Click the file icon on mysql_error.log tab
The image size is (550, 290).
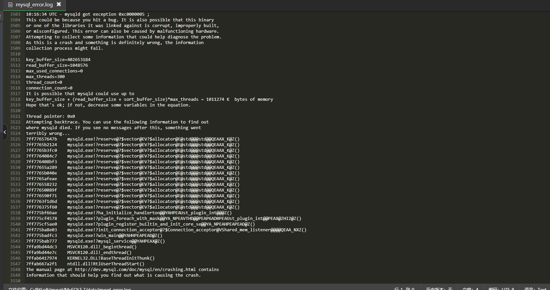point(10,5)
